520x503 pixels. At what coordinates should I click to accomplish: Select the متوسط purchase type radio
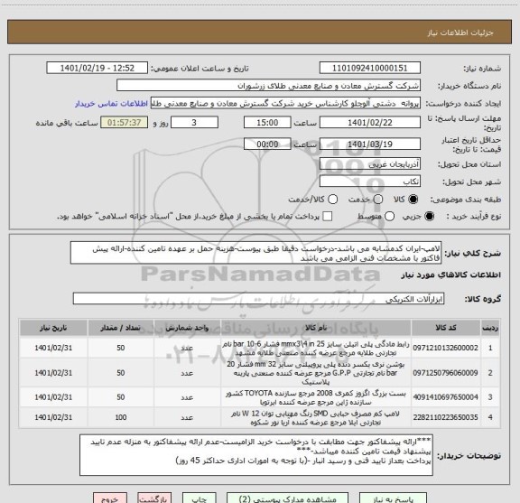pos(389,217)
